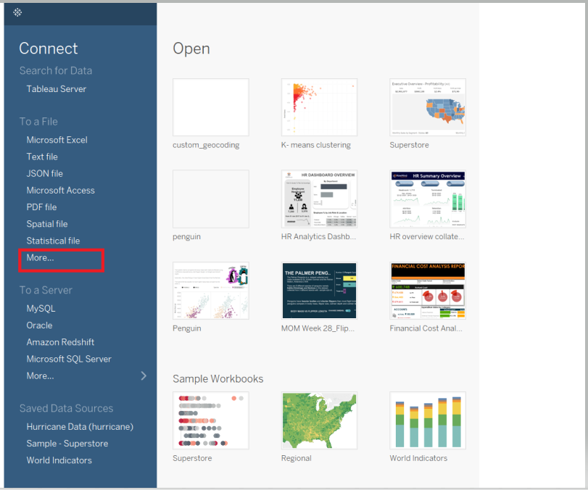Image resolution: width=588 pixels, height=490 pixels.
Task: Connect to Tableau Server
Action: [57, 89]
